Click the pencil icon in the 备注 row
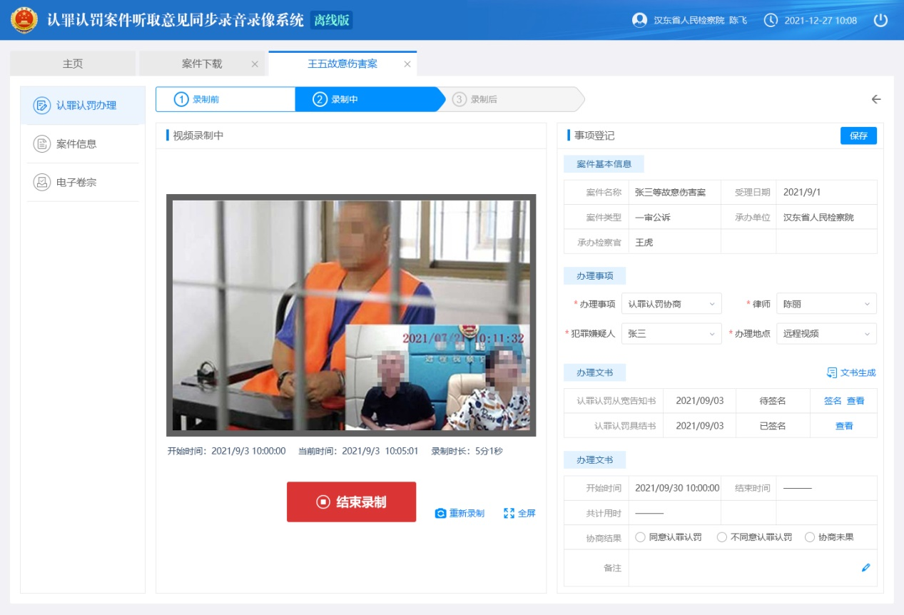The image size is (904, 615). tap(866, 567)
